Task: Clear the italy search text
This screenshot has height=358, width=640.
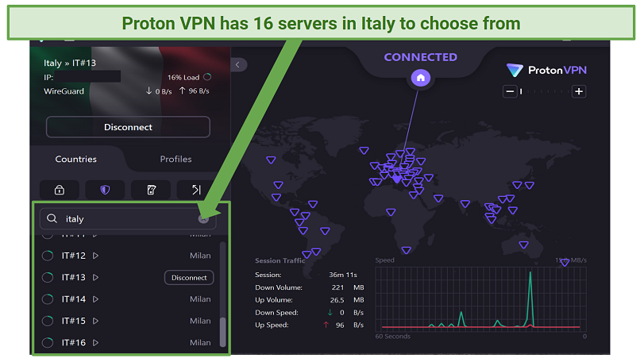Action: click(x=203, y=219)
